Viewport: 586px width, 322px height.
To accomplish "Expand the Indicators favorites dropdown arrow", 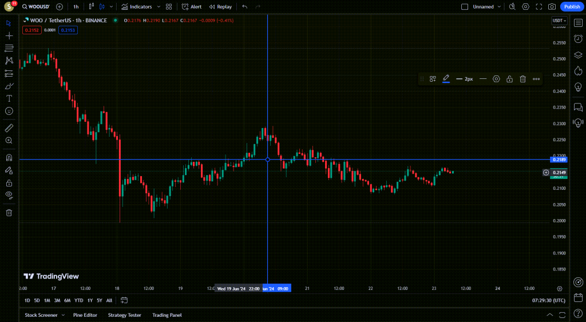I will click(x=159, y=7).
